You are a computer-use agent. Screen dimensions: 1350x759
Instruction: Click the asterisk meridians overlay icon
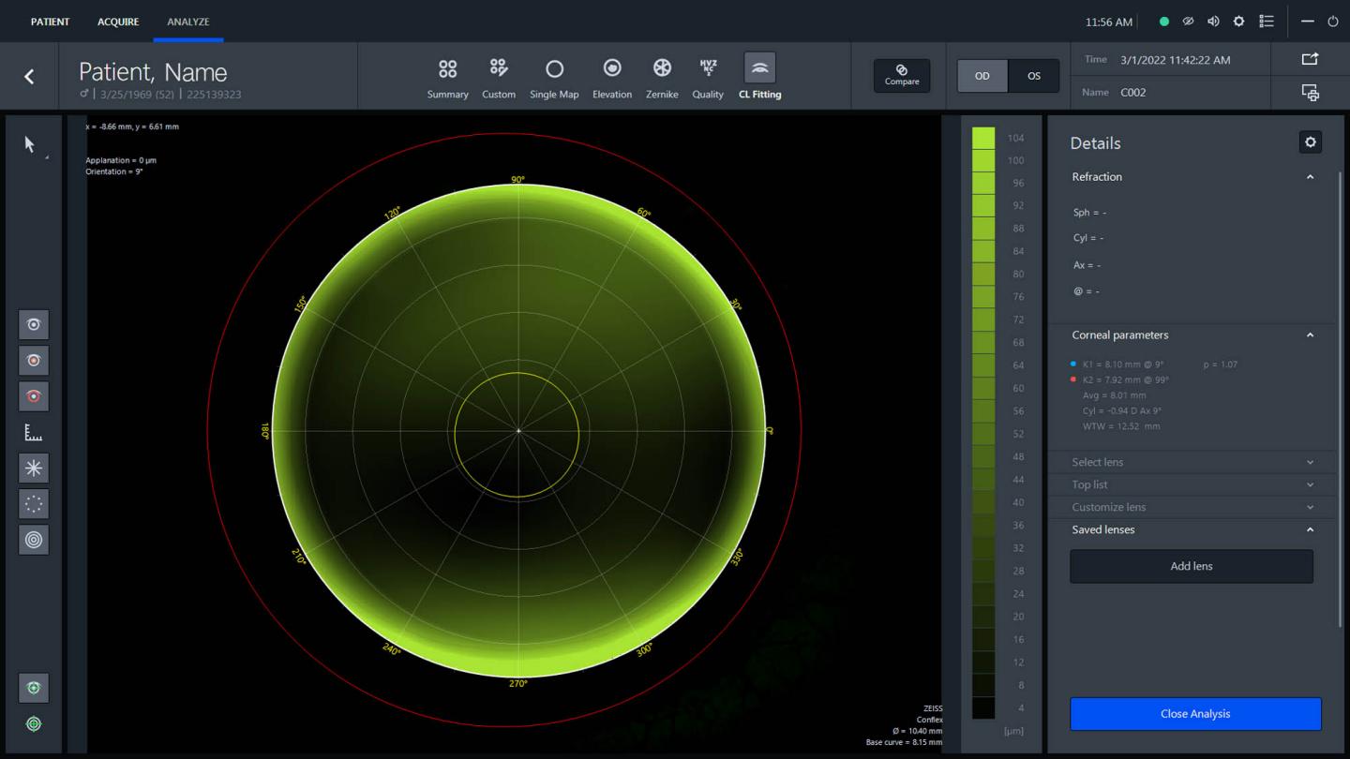(x=34, y=468)
